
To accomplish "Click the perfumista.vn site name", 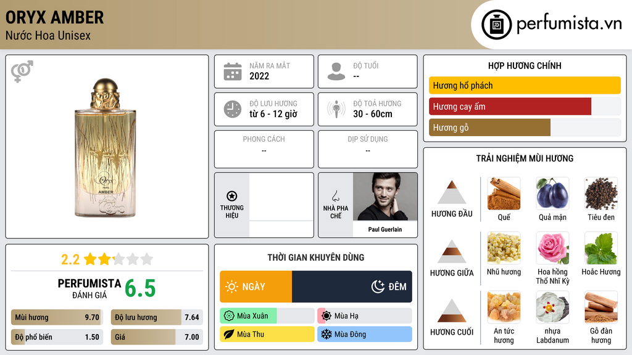I will point(569,24).
